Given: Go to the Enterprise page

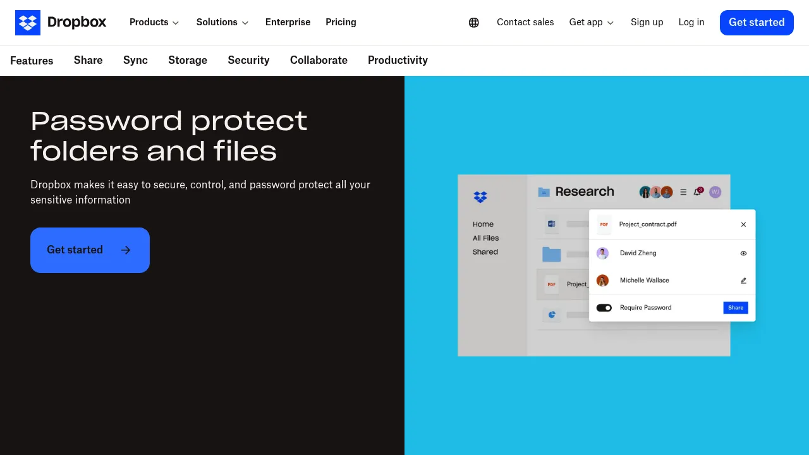Looking at the screenshot, I should click(288, 22).
